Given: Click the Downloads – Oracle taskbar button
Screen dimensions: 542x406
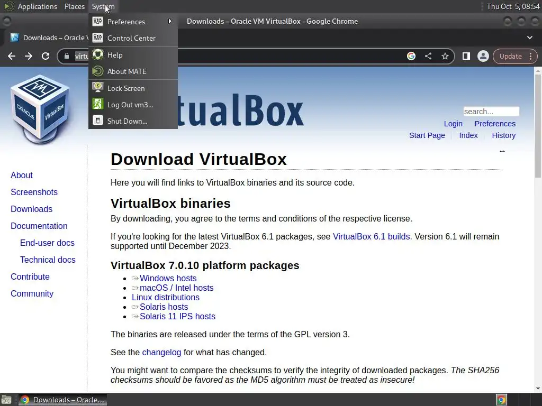Looking at the screenshot, I should pyautogui.click(x=62, y=400).
